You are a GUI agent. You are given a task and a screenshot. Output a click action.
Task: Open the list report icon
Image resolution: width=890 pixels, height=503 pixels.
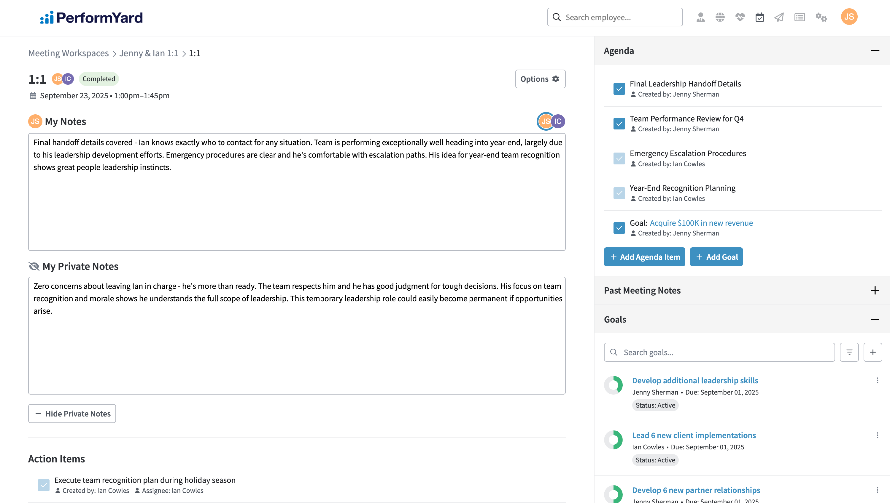coord(800,17)
